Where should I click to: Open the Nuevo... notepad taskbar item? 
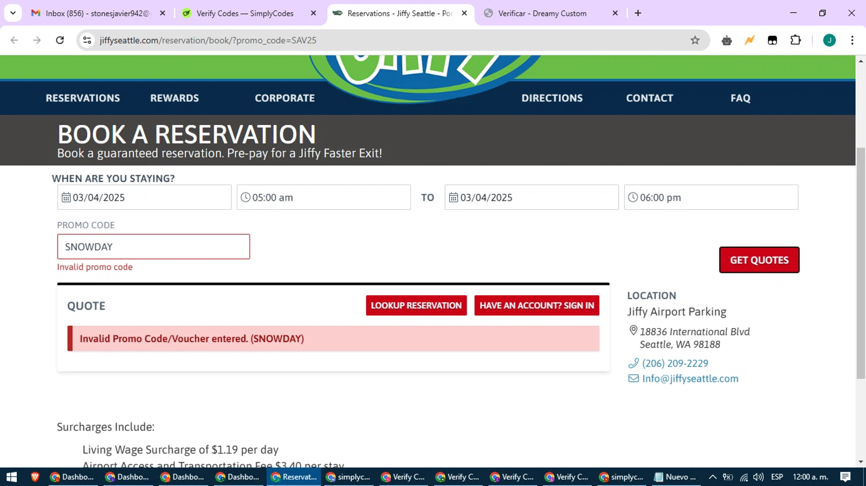pyautogui.click(x=675, y=477)
